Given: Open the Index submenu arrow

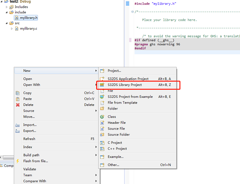Looking at the screenshot, I should 96,147.
